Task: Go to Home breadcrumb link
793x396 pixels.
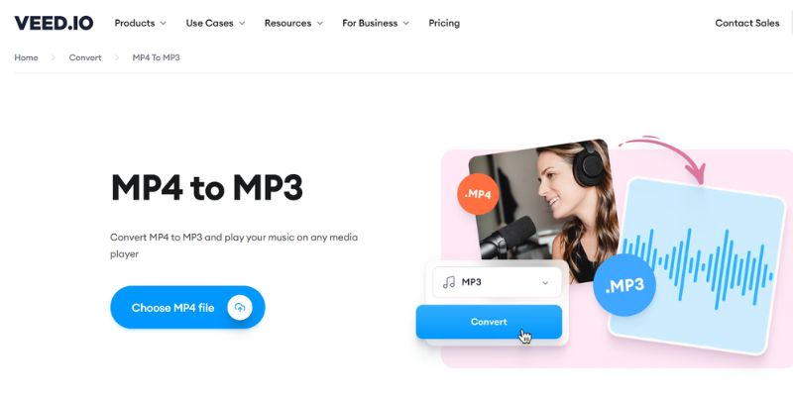Action: click(27, 57)
